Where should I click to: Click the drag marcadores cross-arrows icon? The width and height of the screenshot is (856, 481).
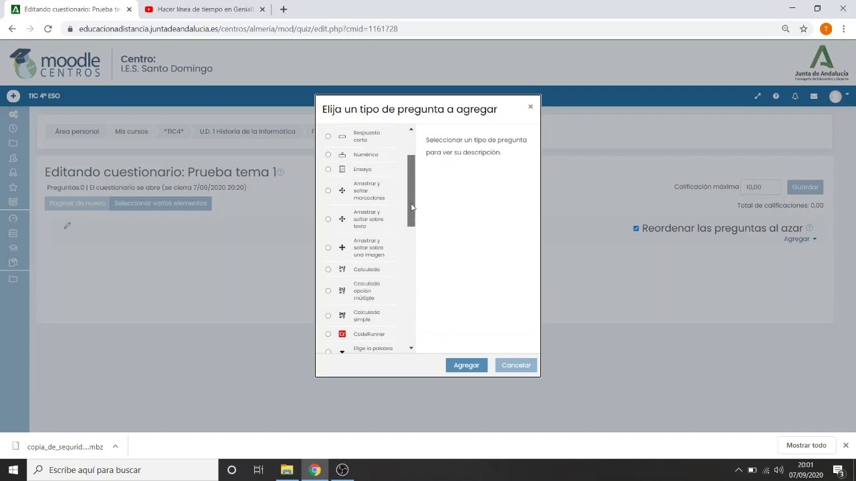(x=342, y=191)
